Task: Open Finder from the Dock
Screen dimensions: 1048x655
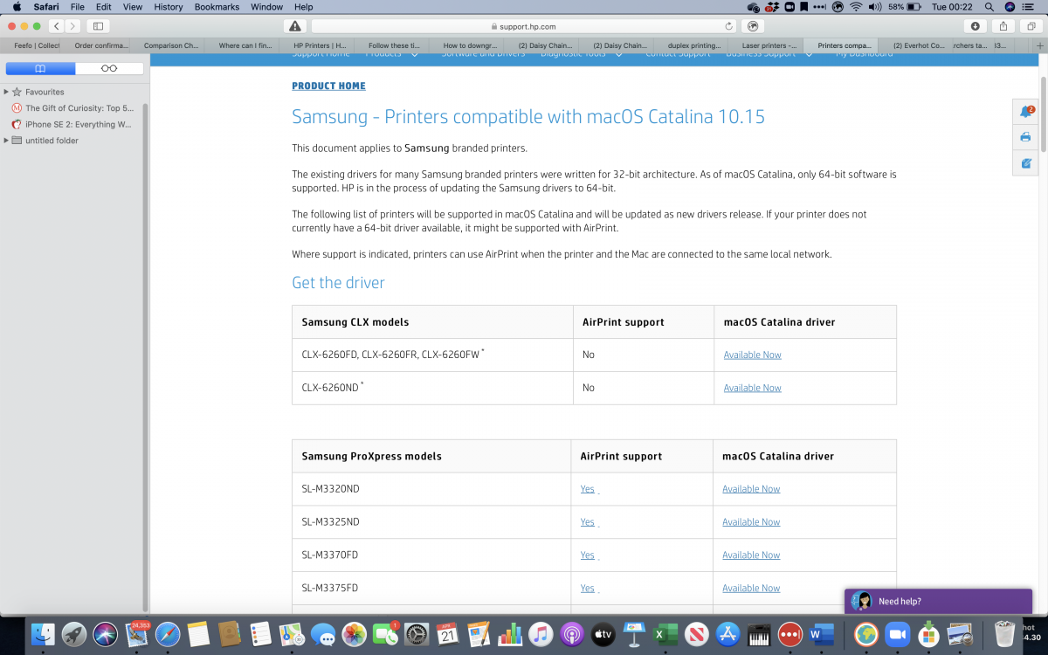Action: 43,634
